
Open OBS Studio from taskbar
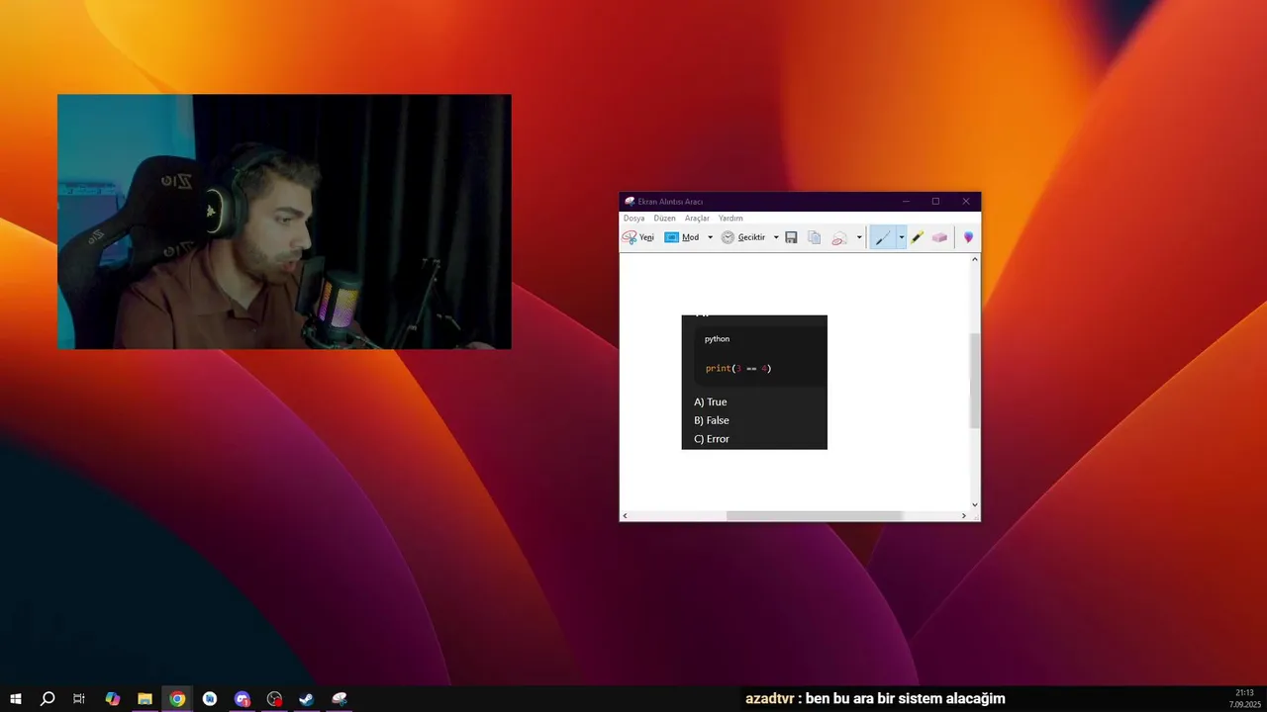[274, 699]
